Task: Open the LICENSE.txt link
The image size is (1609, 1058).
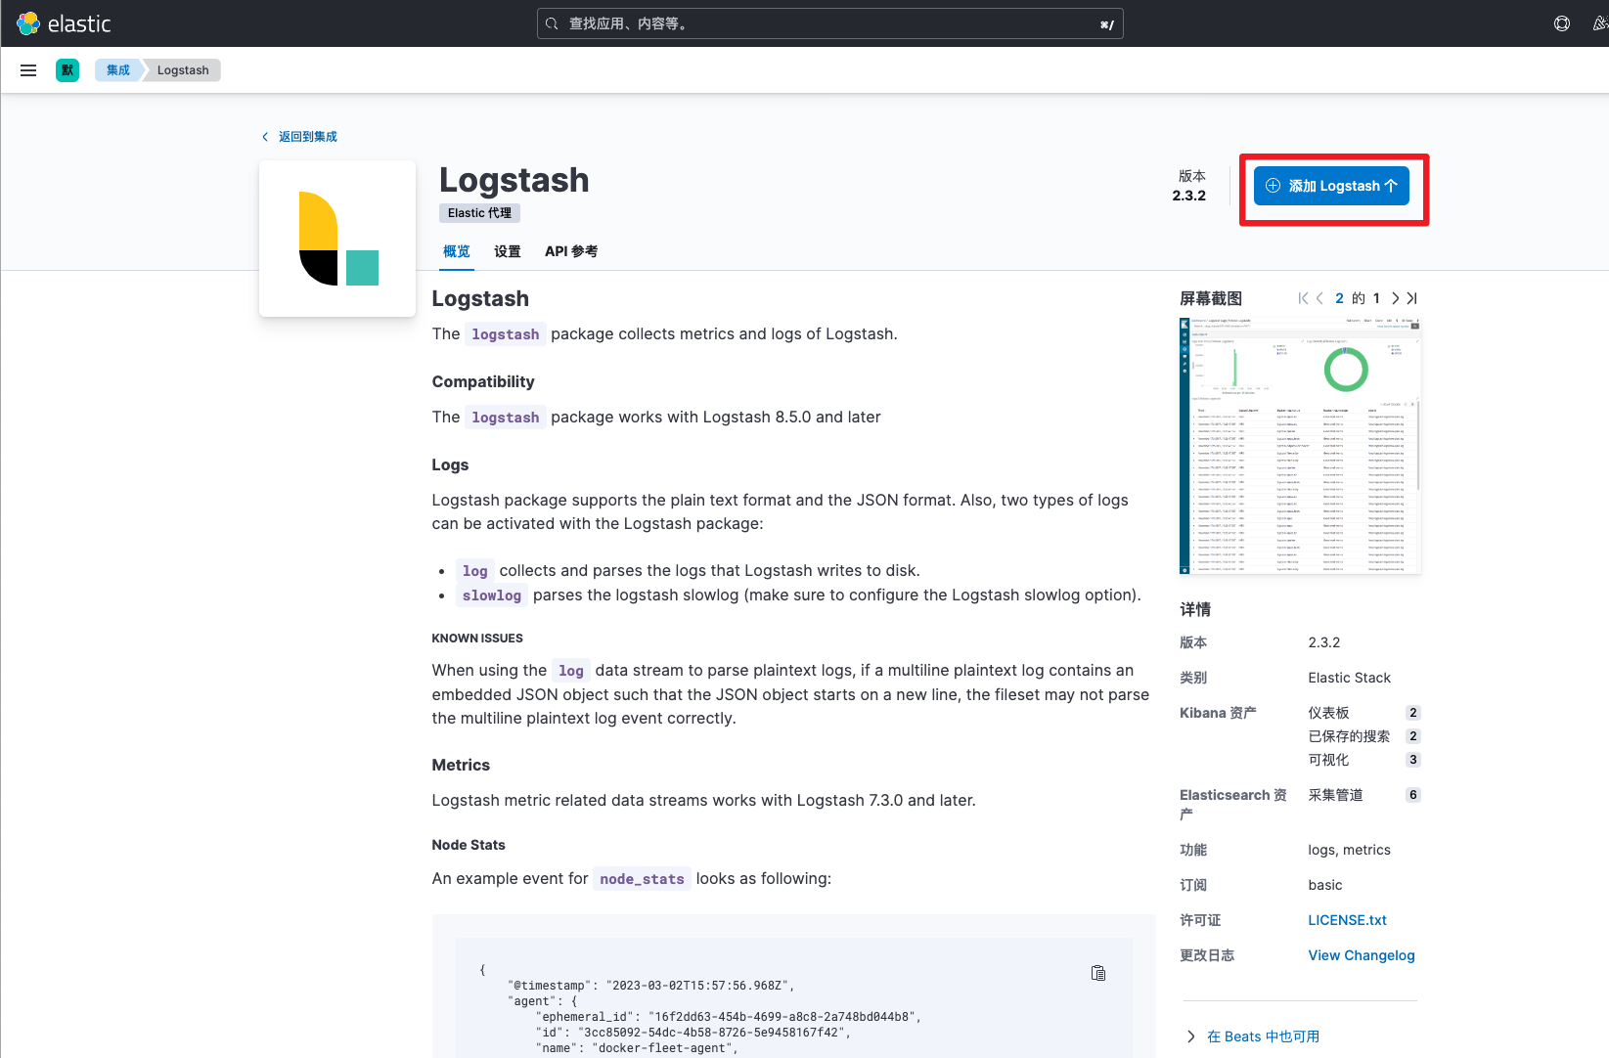Action: [x=1347, y=920]
